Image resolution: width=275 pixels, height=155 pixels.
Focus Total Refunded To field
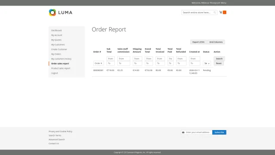pos(181,63)
